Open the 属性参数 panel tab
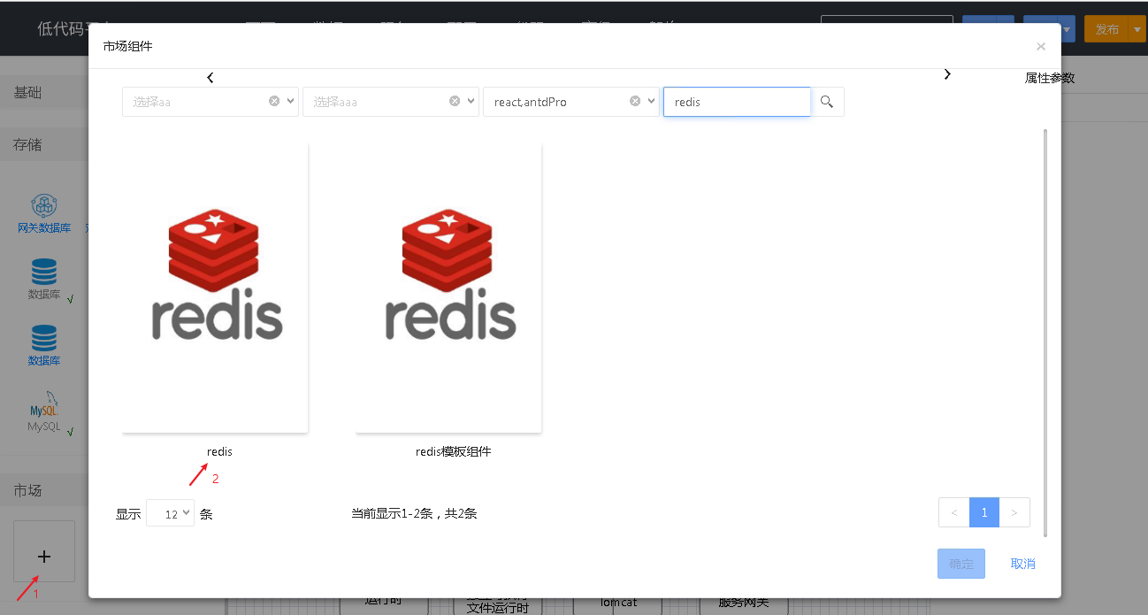This screenshot has height=615, width=1148. [x=1050, y=78]
